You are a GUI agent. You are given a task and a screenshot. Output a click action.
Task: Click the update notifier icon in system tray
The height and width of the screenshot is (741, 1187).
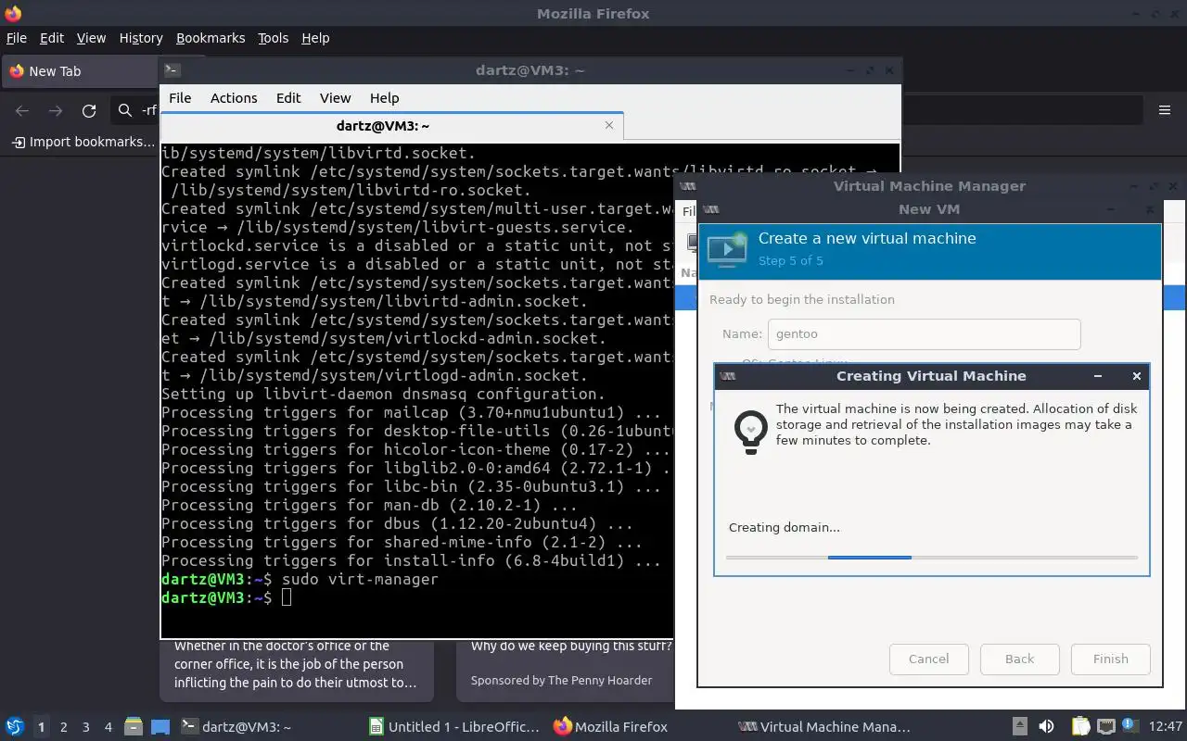(1130, 726)
